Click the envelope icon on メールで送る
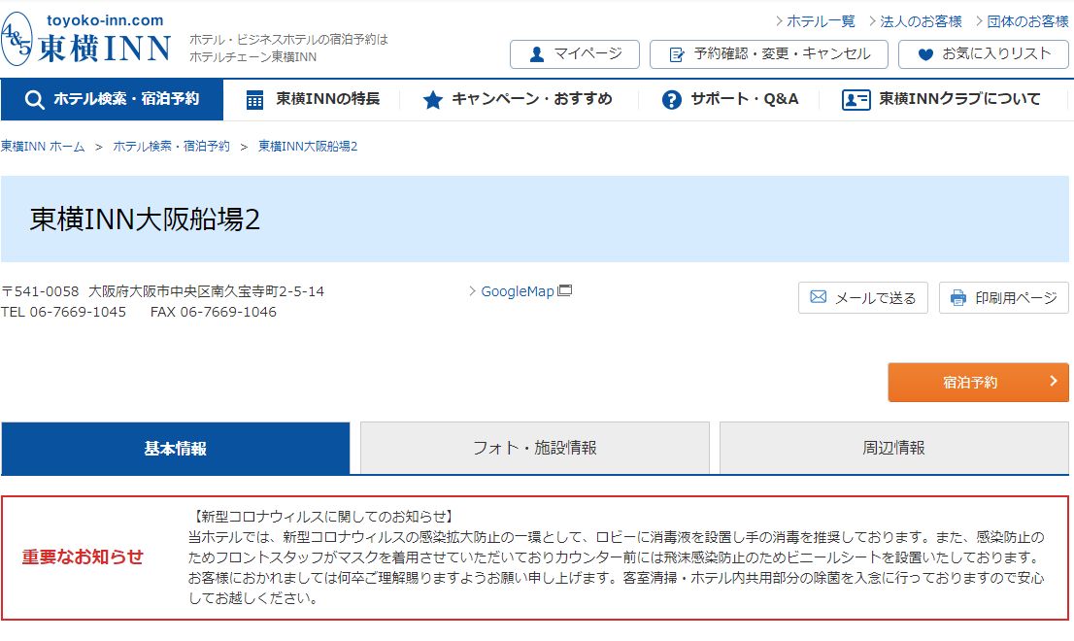The width and height of the screenshot is (1074, 641). point(818,297)
